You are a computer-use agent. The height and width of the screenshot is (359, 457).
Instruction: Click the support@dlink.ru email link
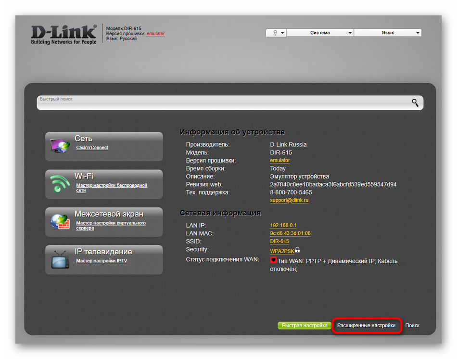pyautogui.click(x=289, y=200)
